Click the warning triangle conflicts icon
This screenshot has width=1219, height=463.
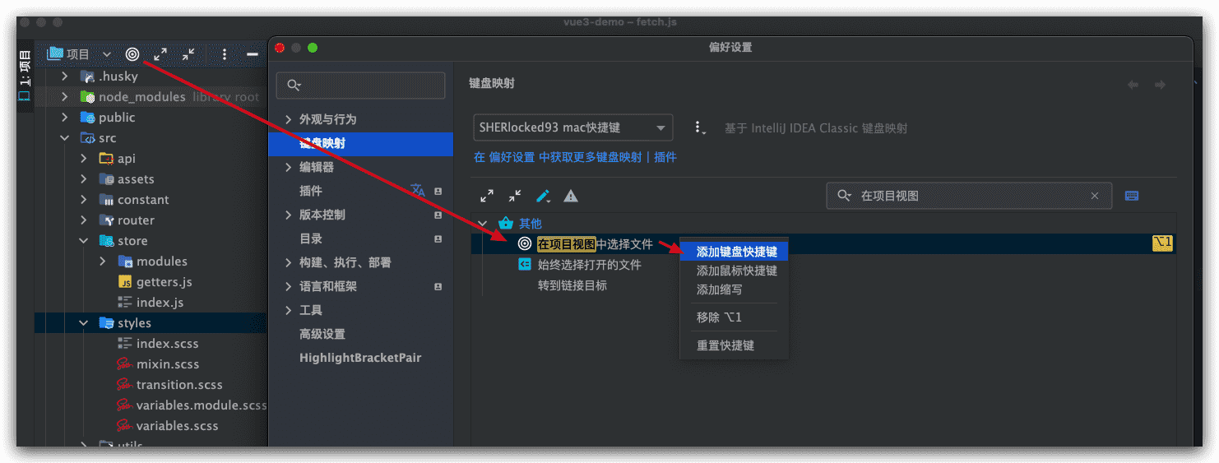pyautogui.click(x=571, y=196)
